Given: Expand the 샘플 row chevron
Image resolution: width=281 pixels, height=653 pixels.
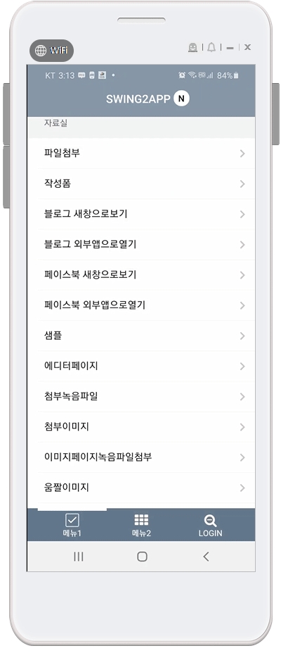Looking at the screenshot, I should coord(242,336).
